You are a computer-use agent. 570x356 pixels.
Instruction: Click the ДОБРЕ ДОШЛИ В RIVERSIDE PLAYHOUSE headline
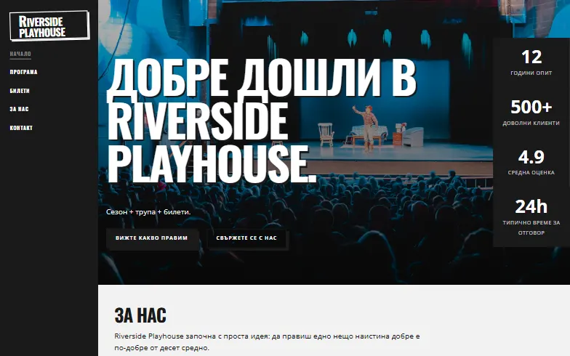262,121
